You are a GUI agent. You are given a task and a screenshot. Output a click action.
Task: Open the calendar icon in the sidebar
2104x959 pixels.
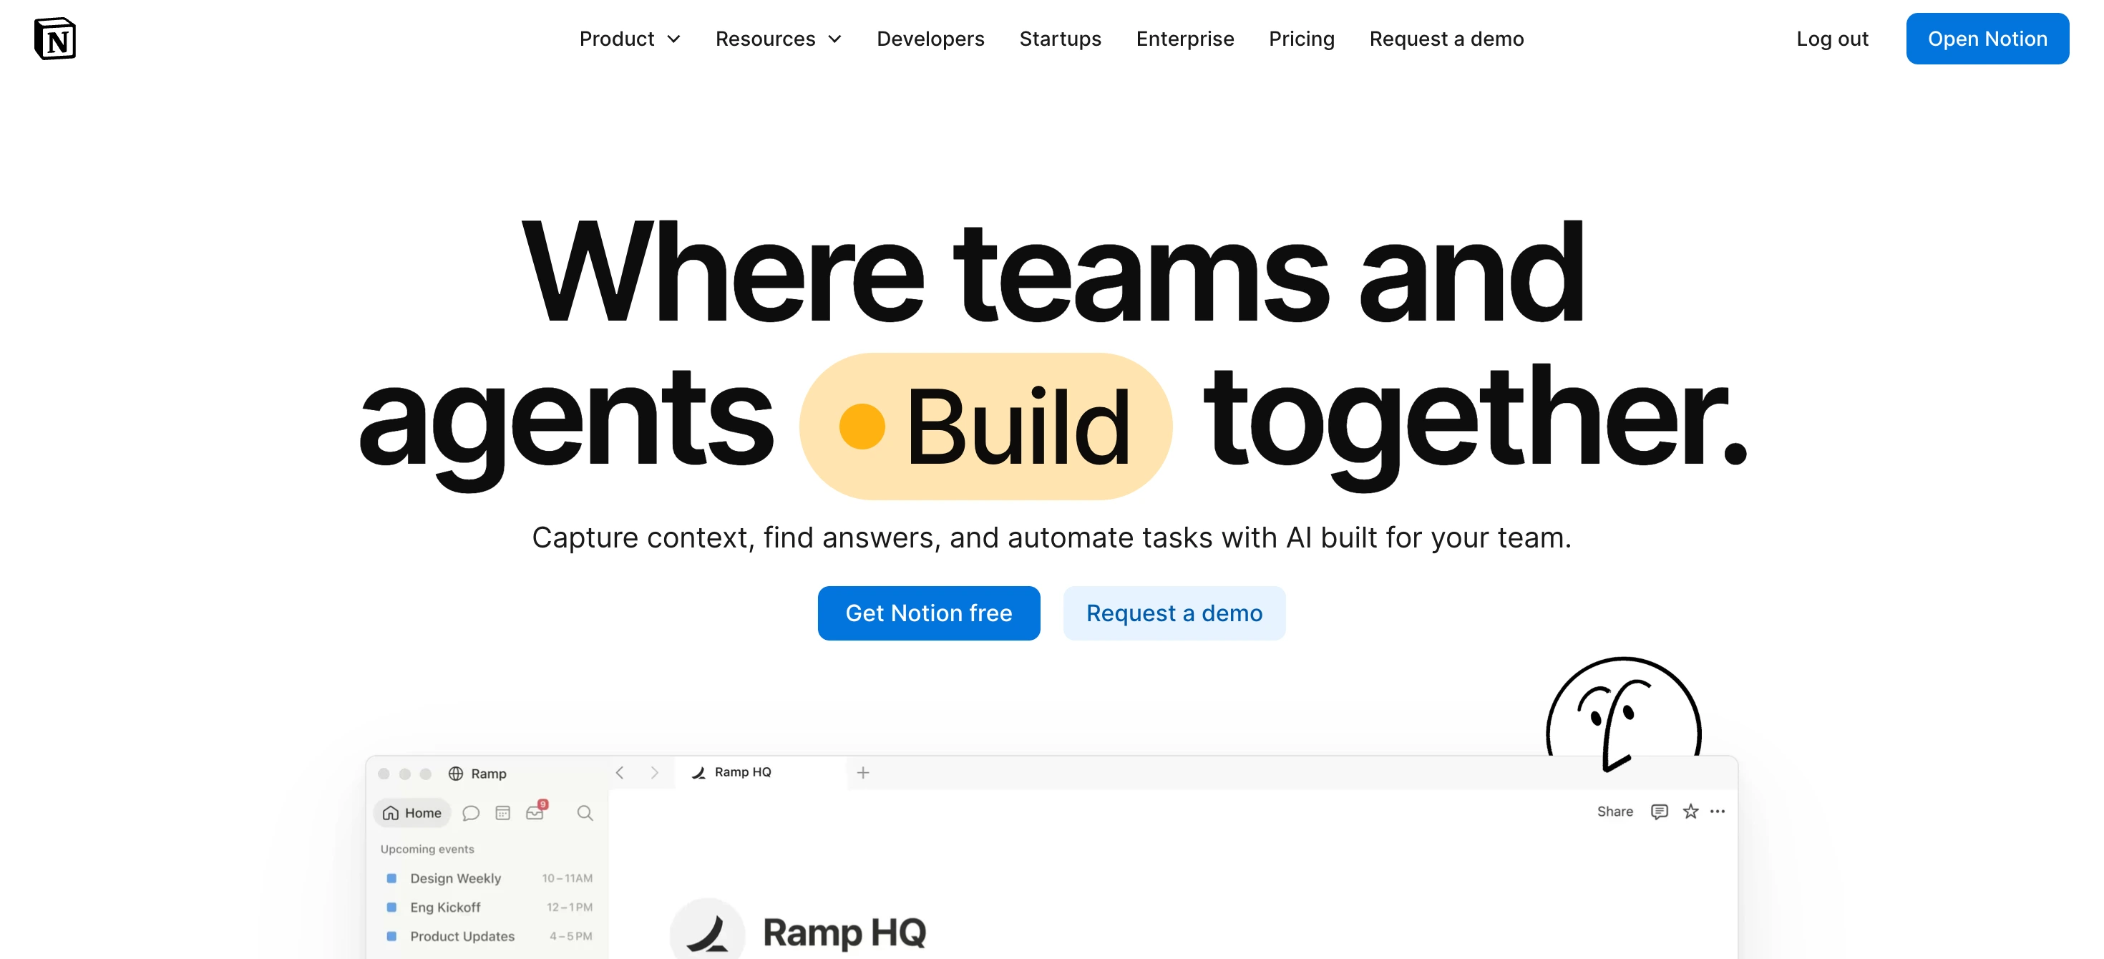click(503, 813)
